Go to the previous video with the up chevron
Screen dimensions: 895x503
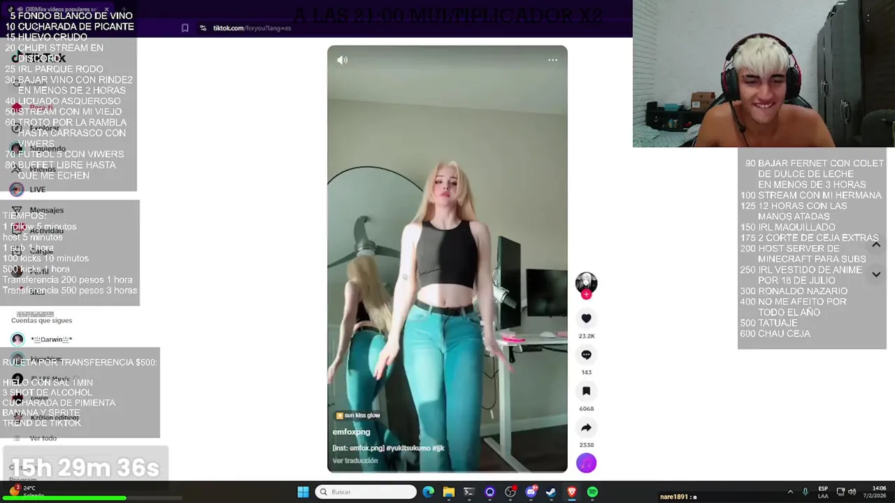(x=875, y=245)
